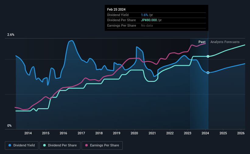The width and height of the screenshot is (250, 154).
Task: Click the 2019 x-axis label
Action: [117, 133]
